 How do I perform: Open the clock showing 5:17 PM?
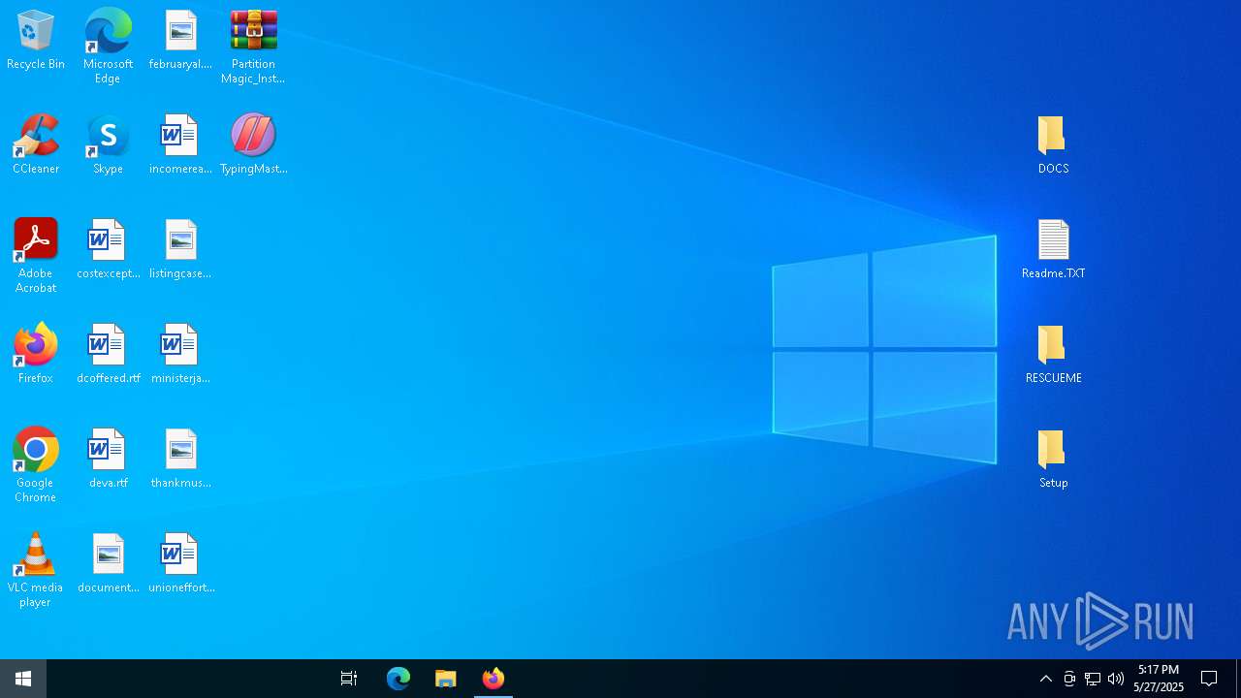[1159, 679]
